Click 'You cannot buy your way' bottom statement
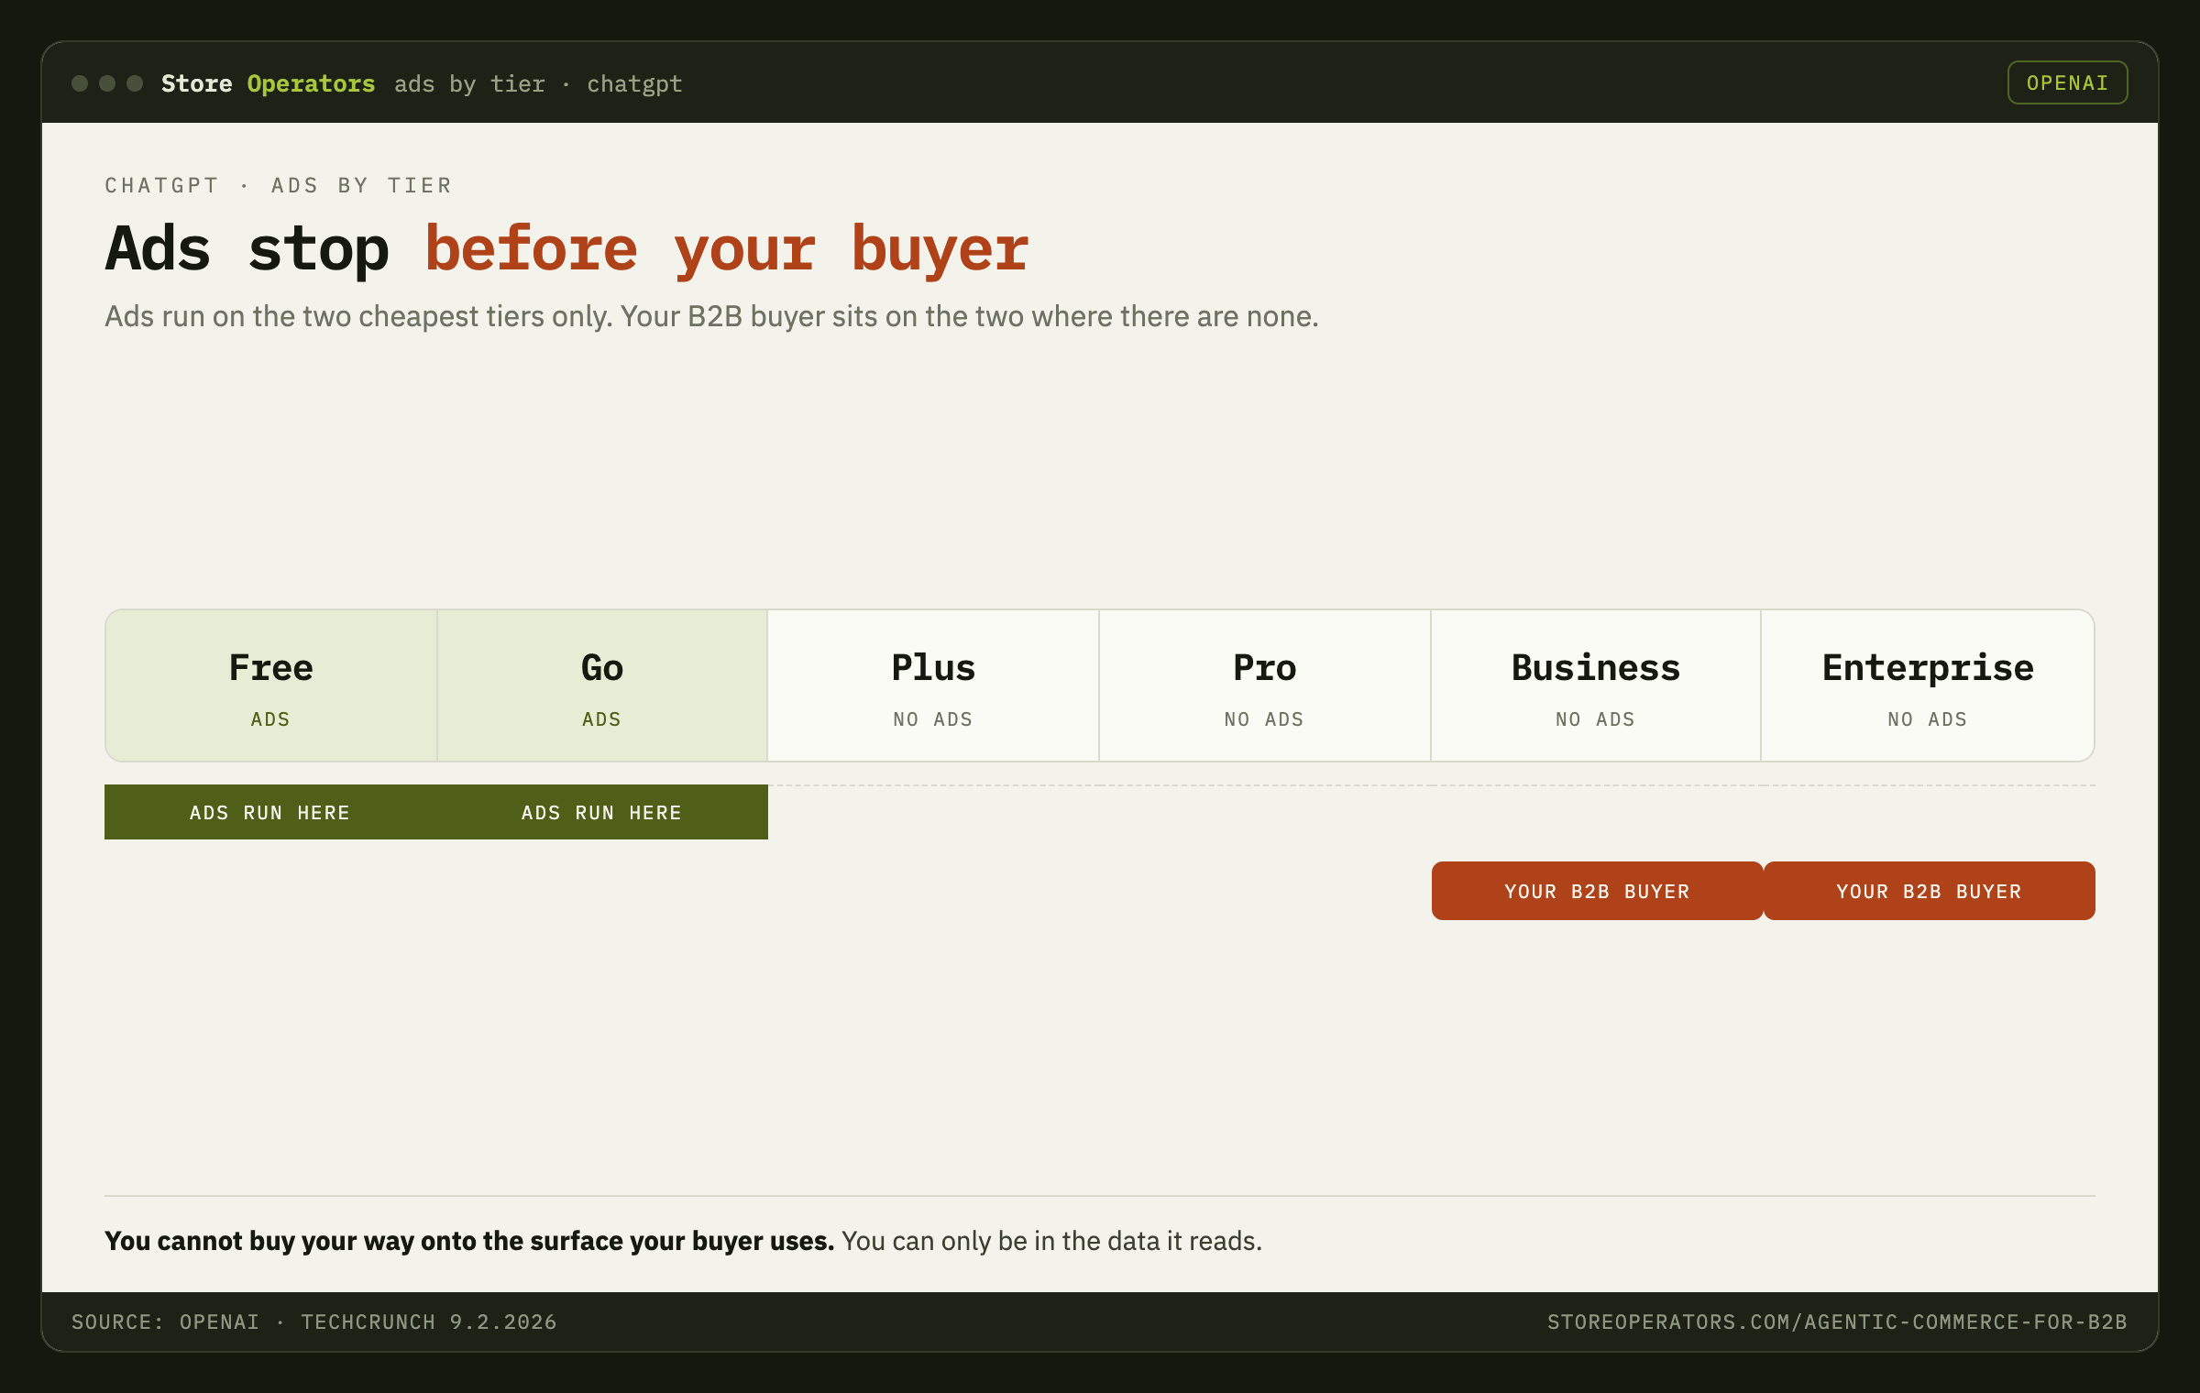Screen dimensions: 2200x1393 tap(683, 1241)
